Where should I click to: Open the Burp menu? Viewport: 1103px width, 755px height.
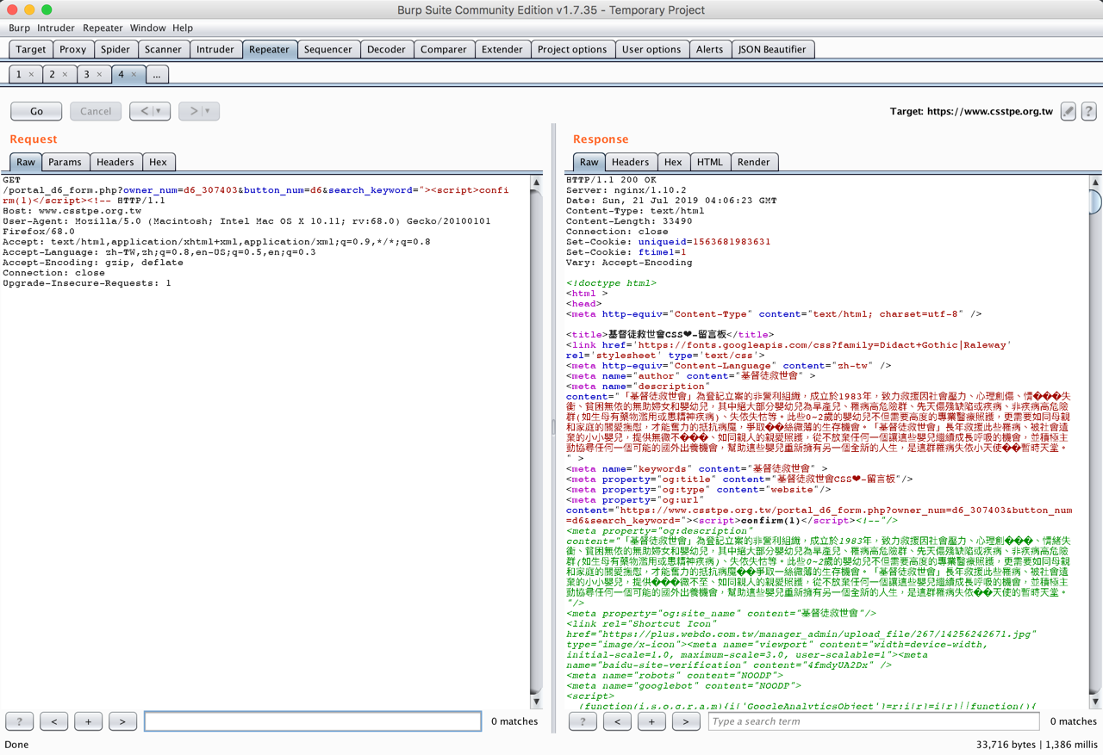19,28
